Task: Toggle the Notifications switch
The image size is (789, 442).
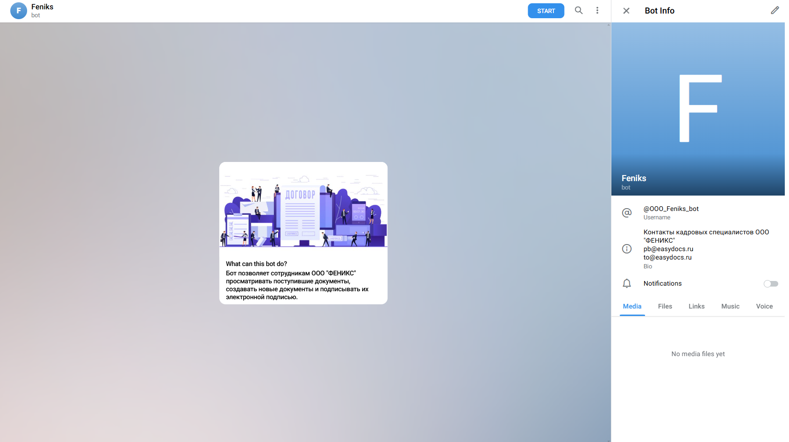Action: 770,284
